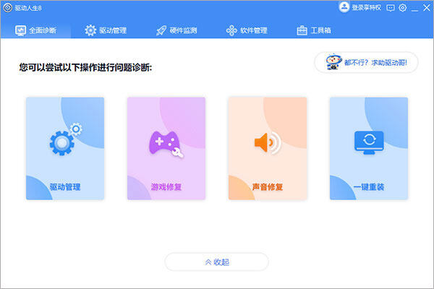
Task: Switch to the 驱动管理 tab
Action: coord(106,30)
